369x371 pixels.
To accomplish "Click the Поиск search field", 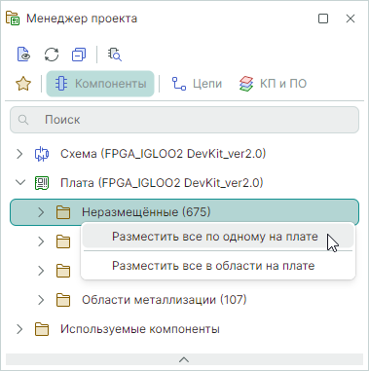I will (184, 120).
